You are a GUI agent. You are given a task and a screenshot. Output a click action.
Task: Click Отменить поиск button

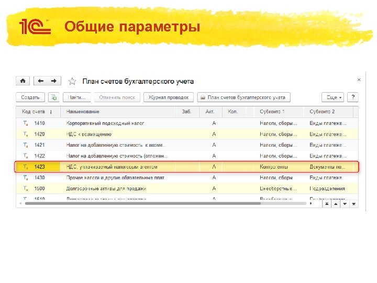click(x=117, y=97)
